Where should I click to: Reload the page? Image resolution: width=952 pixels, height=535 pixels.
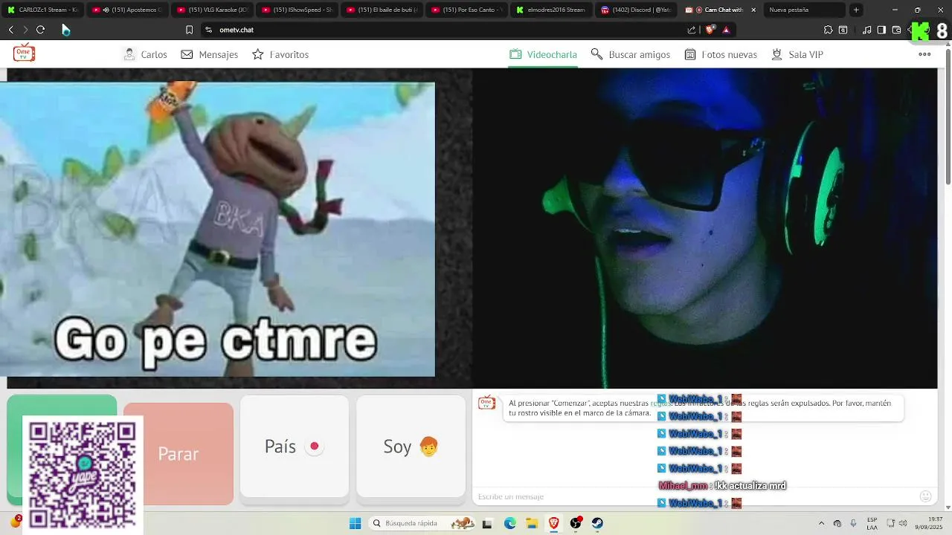pyautogui.click(x=41, y=30)
